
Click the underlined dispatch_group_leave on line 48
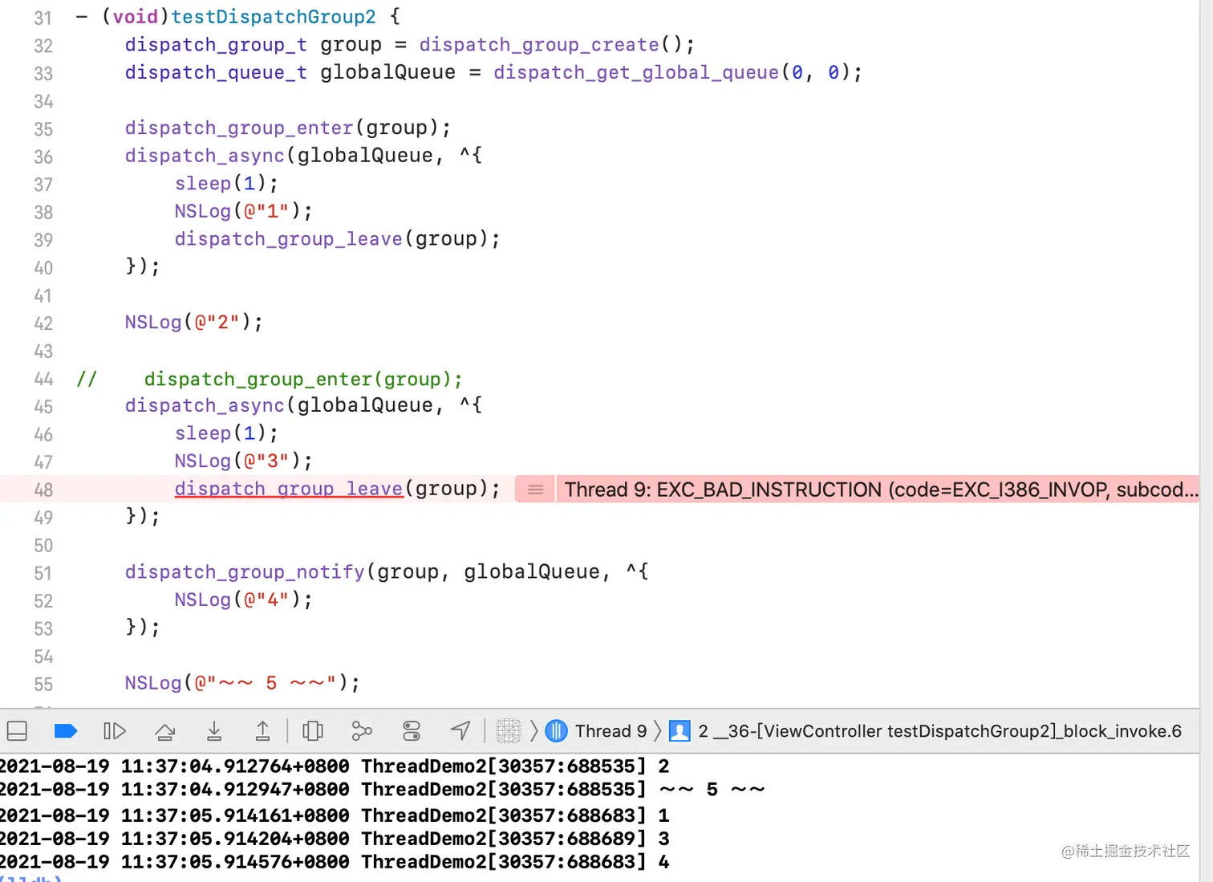click(289, 489)
